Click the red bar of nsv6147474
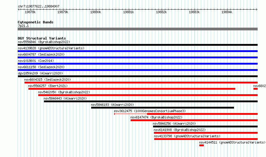The image size is (266, 157). point(194,120)
